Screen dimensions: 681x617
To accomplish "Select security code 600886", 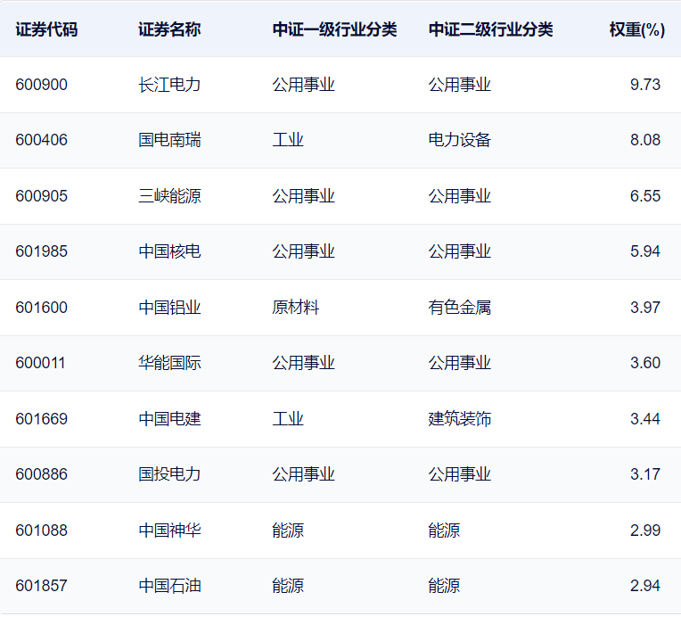I will point(41,474).
